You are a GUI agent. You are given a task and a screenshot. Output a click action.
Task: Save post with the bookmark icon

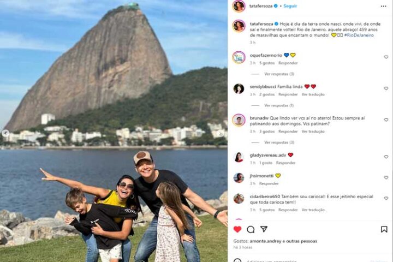(x=384, y=229)
